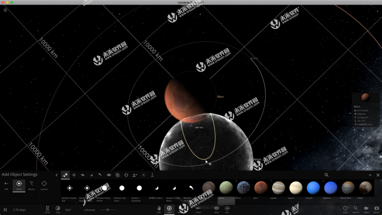The height and width of the screenshot is (215, 382).
Task: Click the Phobos orbit label
Action: [x=254, y=58]
